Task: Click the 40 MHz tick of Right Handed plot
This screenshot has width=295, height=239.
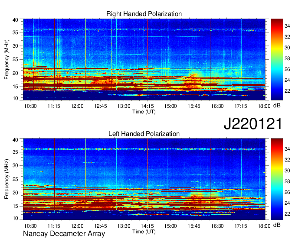Action: 15,20
